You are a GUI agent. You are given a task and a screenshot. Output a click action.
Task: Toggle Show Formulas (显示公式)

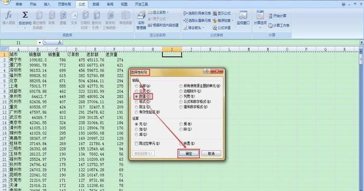pos(222,13)
